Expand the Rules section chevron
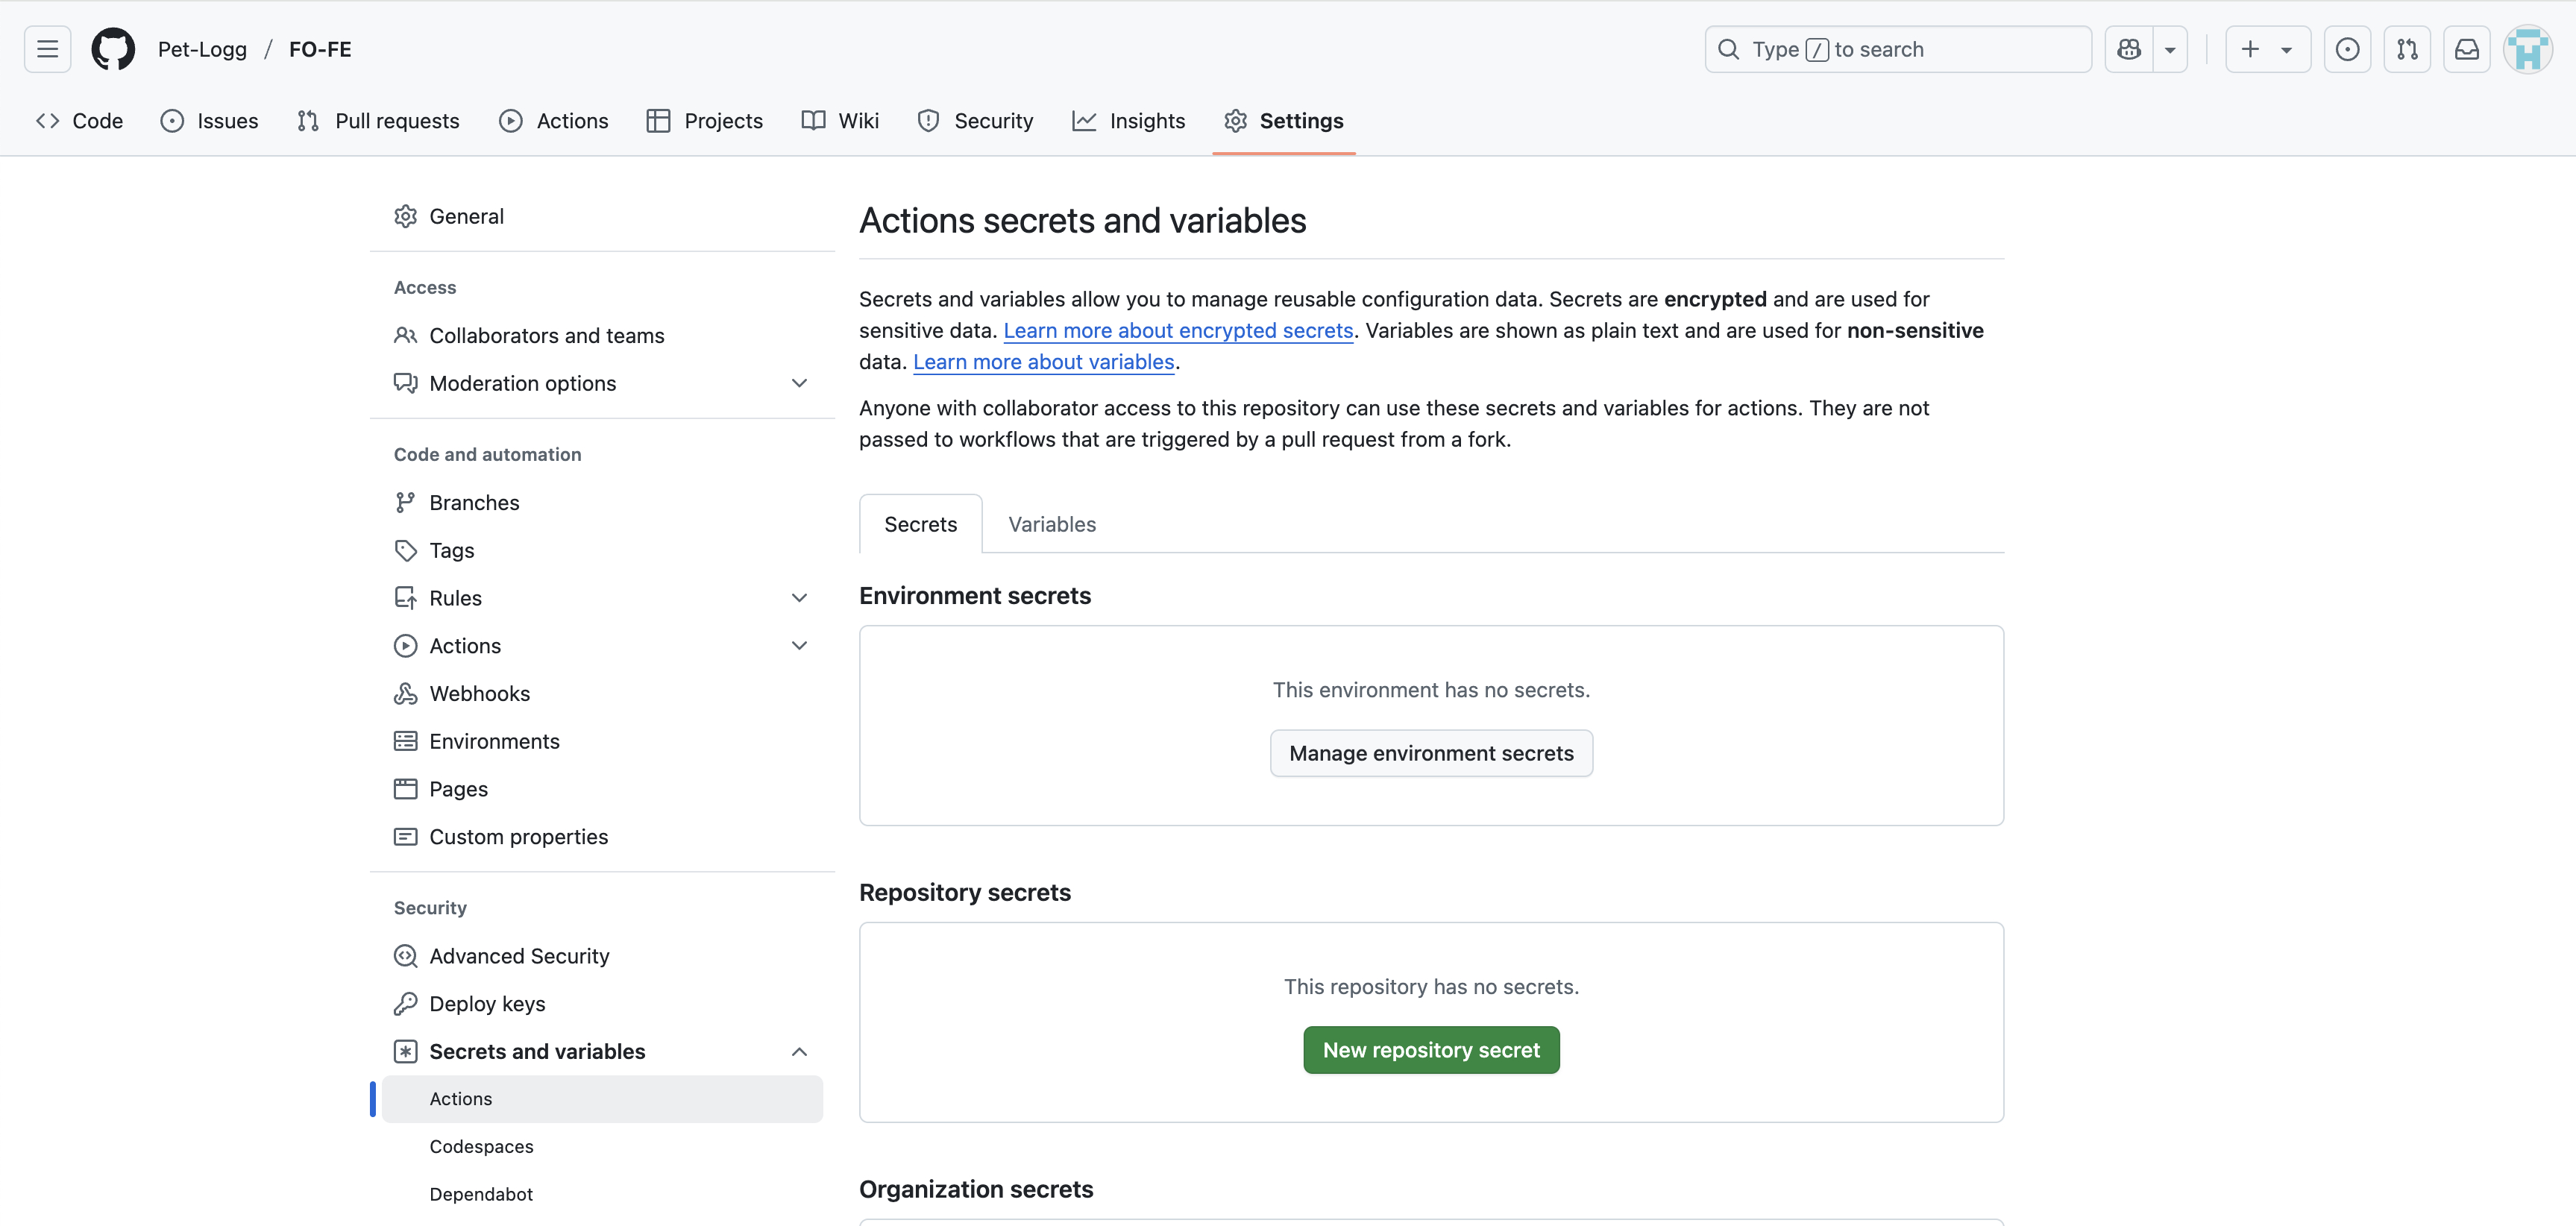Viewport: 2576px width, 1226px height. coord(799,598)
